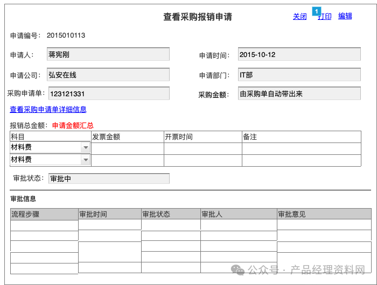This screenshot has width=377, height=285.
Task: Click the red 申请金额汇总 text
Action: (73, 125)
